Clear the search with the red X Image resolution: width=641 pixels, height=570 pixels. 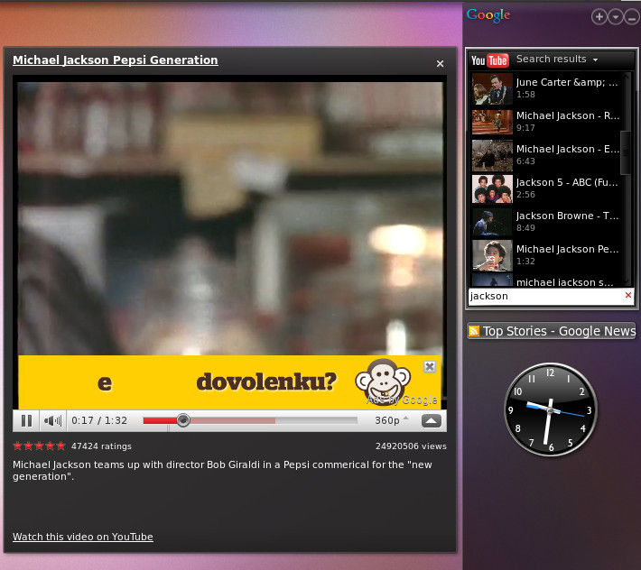[x=628, y=295]
